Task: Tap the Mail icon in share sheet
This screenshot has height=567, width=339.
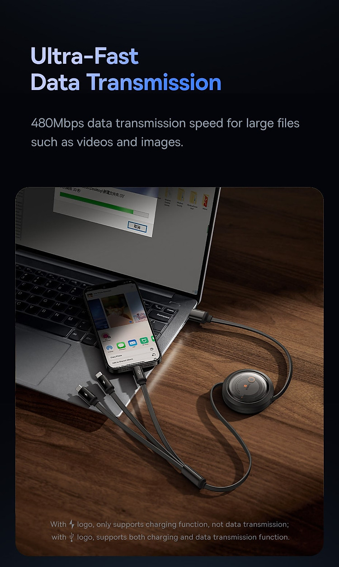Action: (132, 343)
